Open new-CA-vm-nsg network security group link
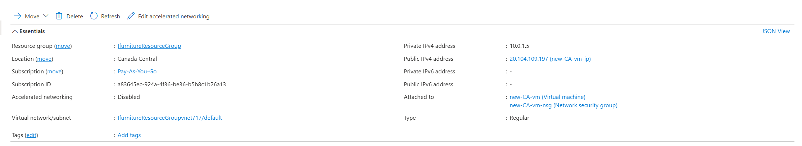The width and height of the screenshot is (802, 146). pyautogui.click(x=563, y=105)
